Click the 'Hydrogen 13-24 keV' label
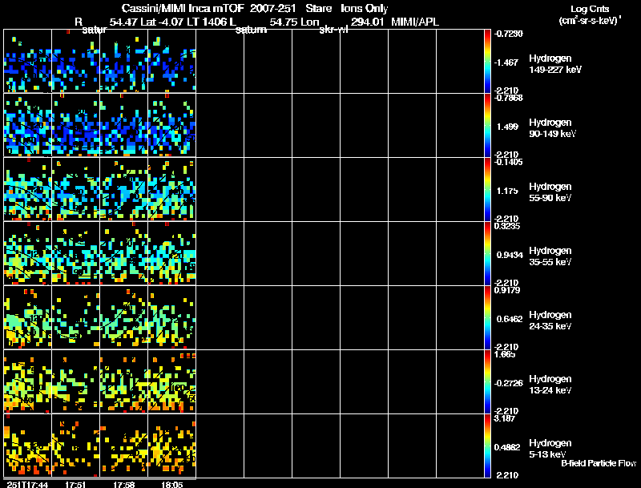The image size is (641, 488). click(x=550, y=385)
